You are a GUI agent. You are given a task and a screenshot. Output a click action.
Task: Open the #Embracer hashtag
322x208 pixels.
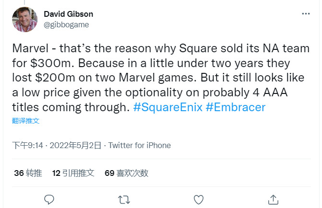236,107
